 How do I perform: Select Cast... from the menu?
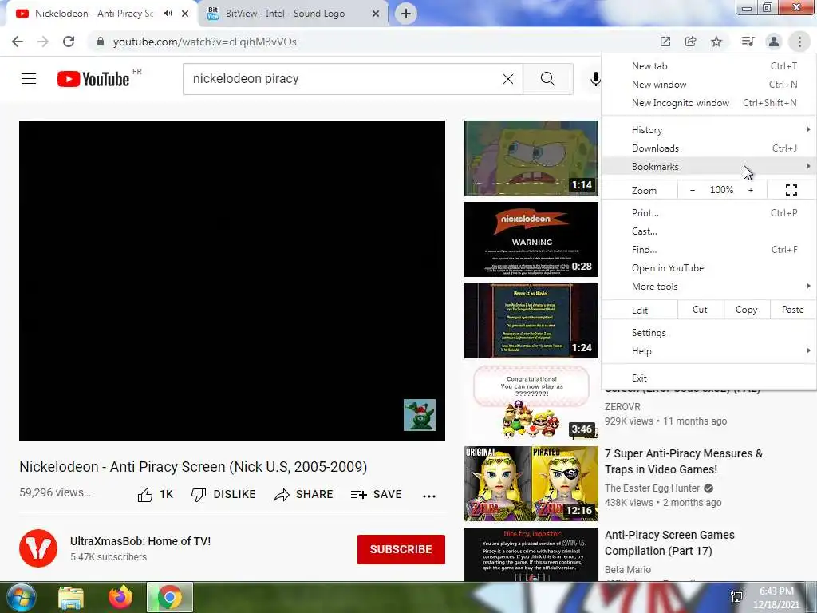(x=709, y=231)
